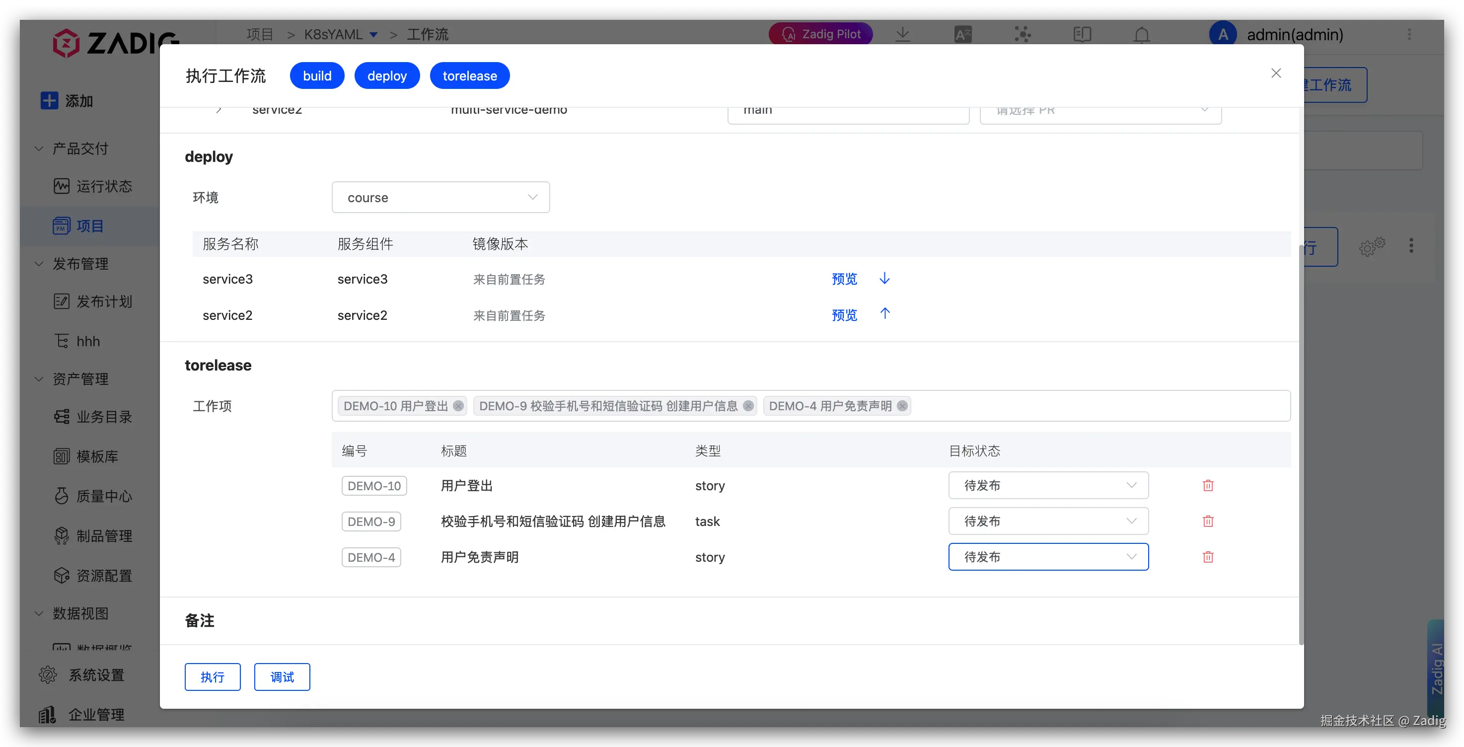Screen dimensions: 1464x747
Task: Preview service3 deployment via 预览 link
Action: (x=844, y=279)
